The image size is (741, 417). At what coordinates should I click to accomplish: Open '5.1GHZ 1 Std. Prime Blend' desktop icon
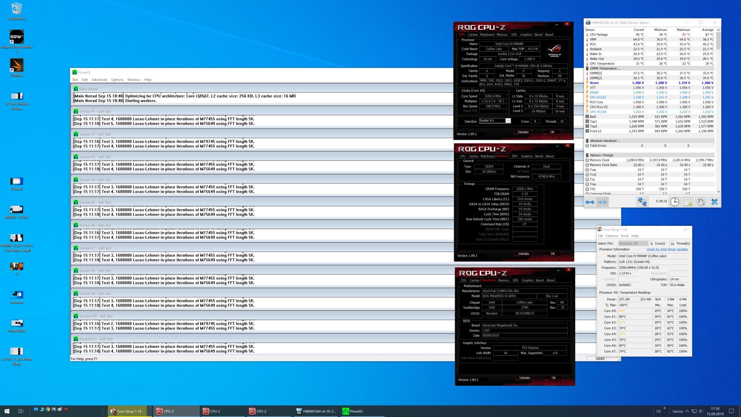tap(17, 356)
